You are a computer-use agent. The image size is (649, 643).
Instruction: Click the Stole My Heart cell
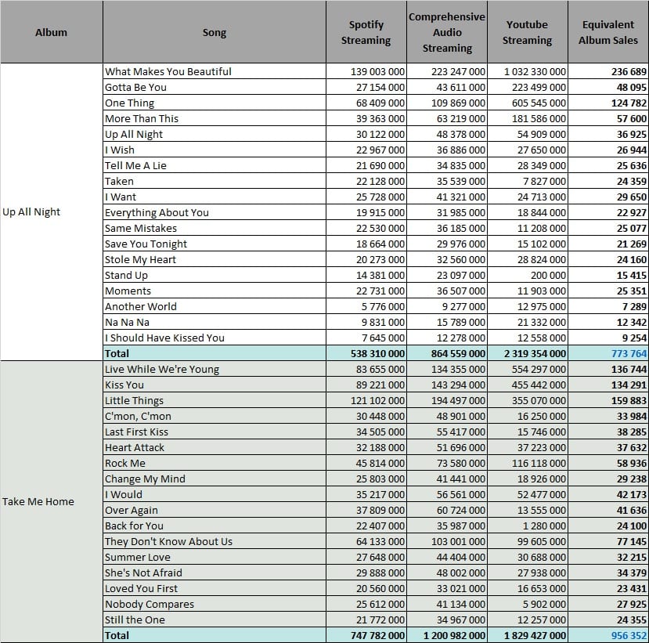point(215,259)
